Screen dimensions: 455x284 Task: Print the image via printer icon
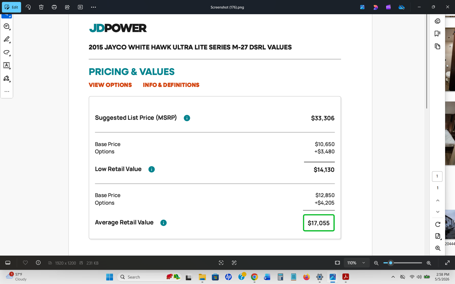click(x=54, y=7)
